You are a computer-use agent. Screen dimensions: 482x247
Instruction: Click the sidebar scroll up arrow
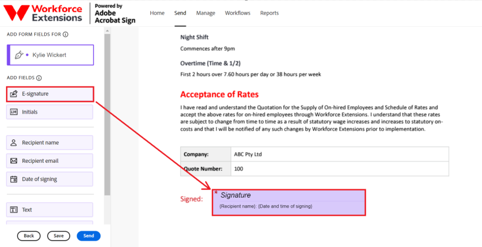(x=107, y=31)
